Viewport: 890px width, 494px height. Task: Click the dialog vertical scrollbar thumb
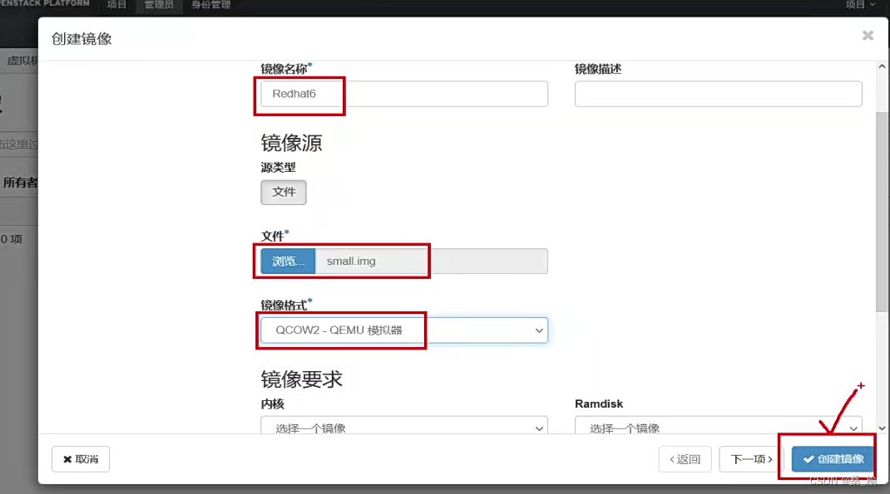pyautogui.click(x=882, y=212)
